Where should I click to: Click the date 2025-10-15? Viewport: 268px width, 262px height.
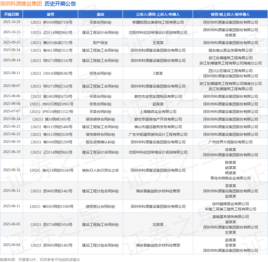click(x=12, y=32)
